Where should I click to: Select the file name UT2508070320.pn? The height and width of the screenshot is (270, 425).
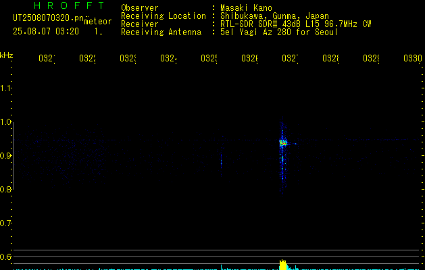click(49, 18)
